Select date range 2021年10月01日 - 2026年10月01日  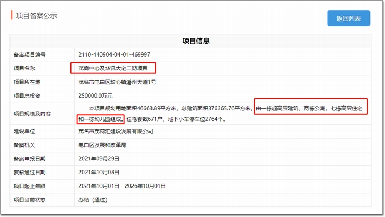(x=122, y=186)
